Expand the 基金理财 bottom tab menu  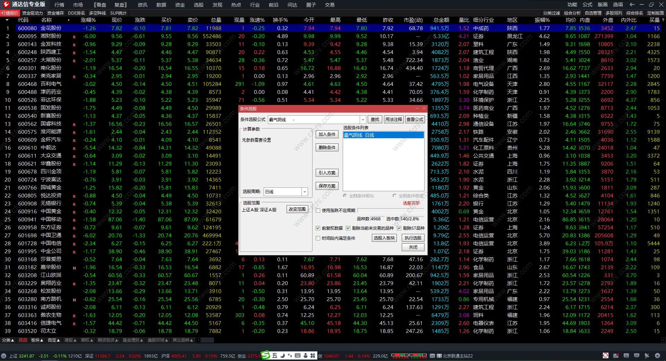click(133, 340)
